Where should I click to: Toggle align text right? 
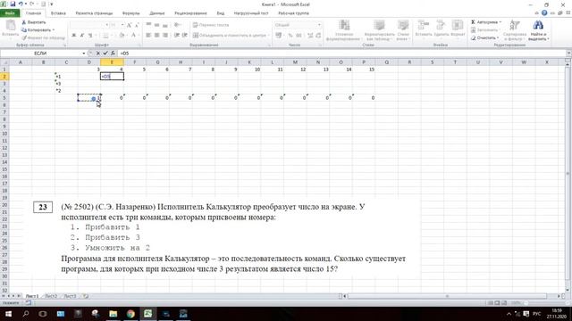[x=165, y=36]
